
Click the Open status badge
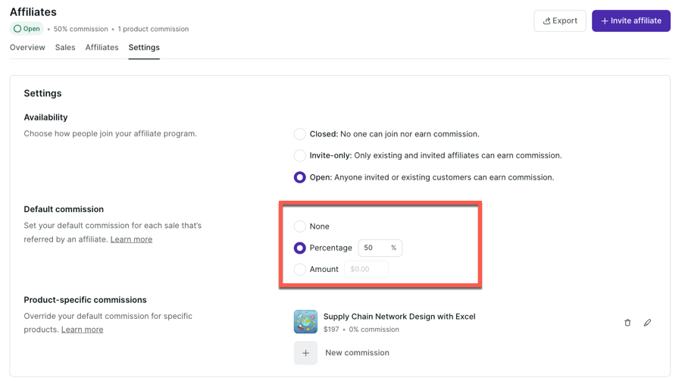coord(27,29)
